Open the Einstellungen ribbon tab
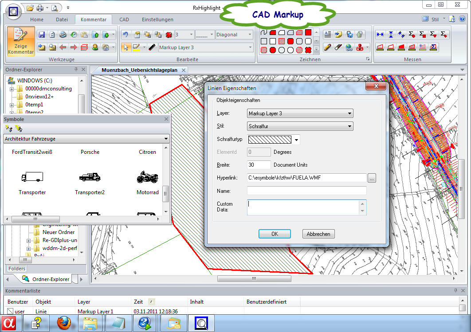 coord(157,20)
